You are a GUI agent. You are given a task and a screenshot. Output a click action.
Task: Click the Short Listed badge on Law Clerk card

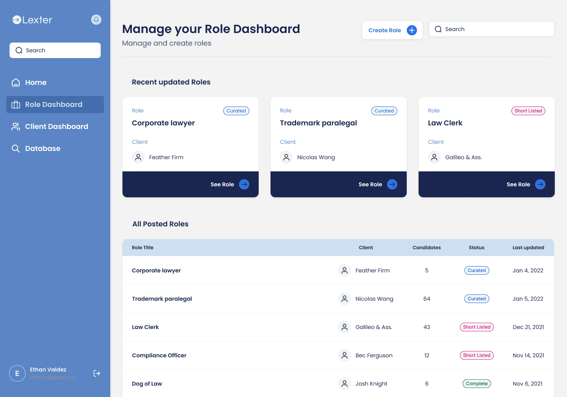click(x=528, y=111)
